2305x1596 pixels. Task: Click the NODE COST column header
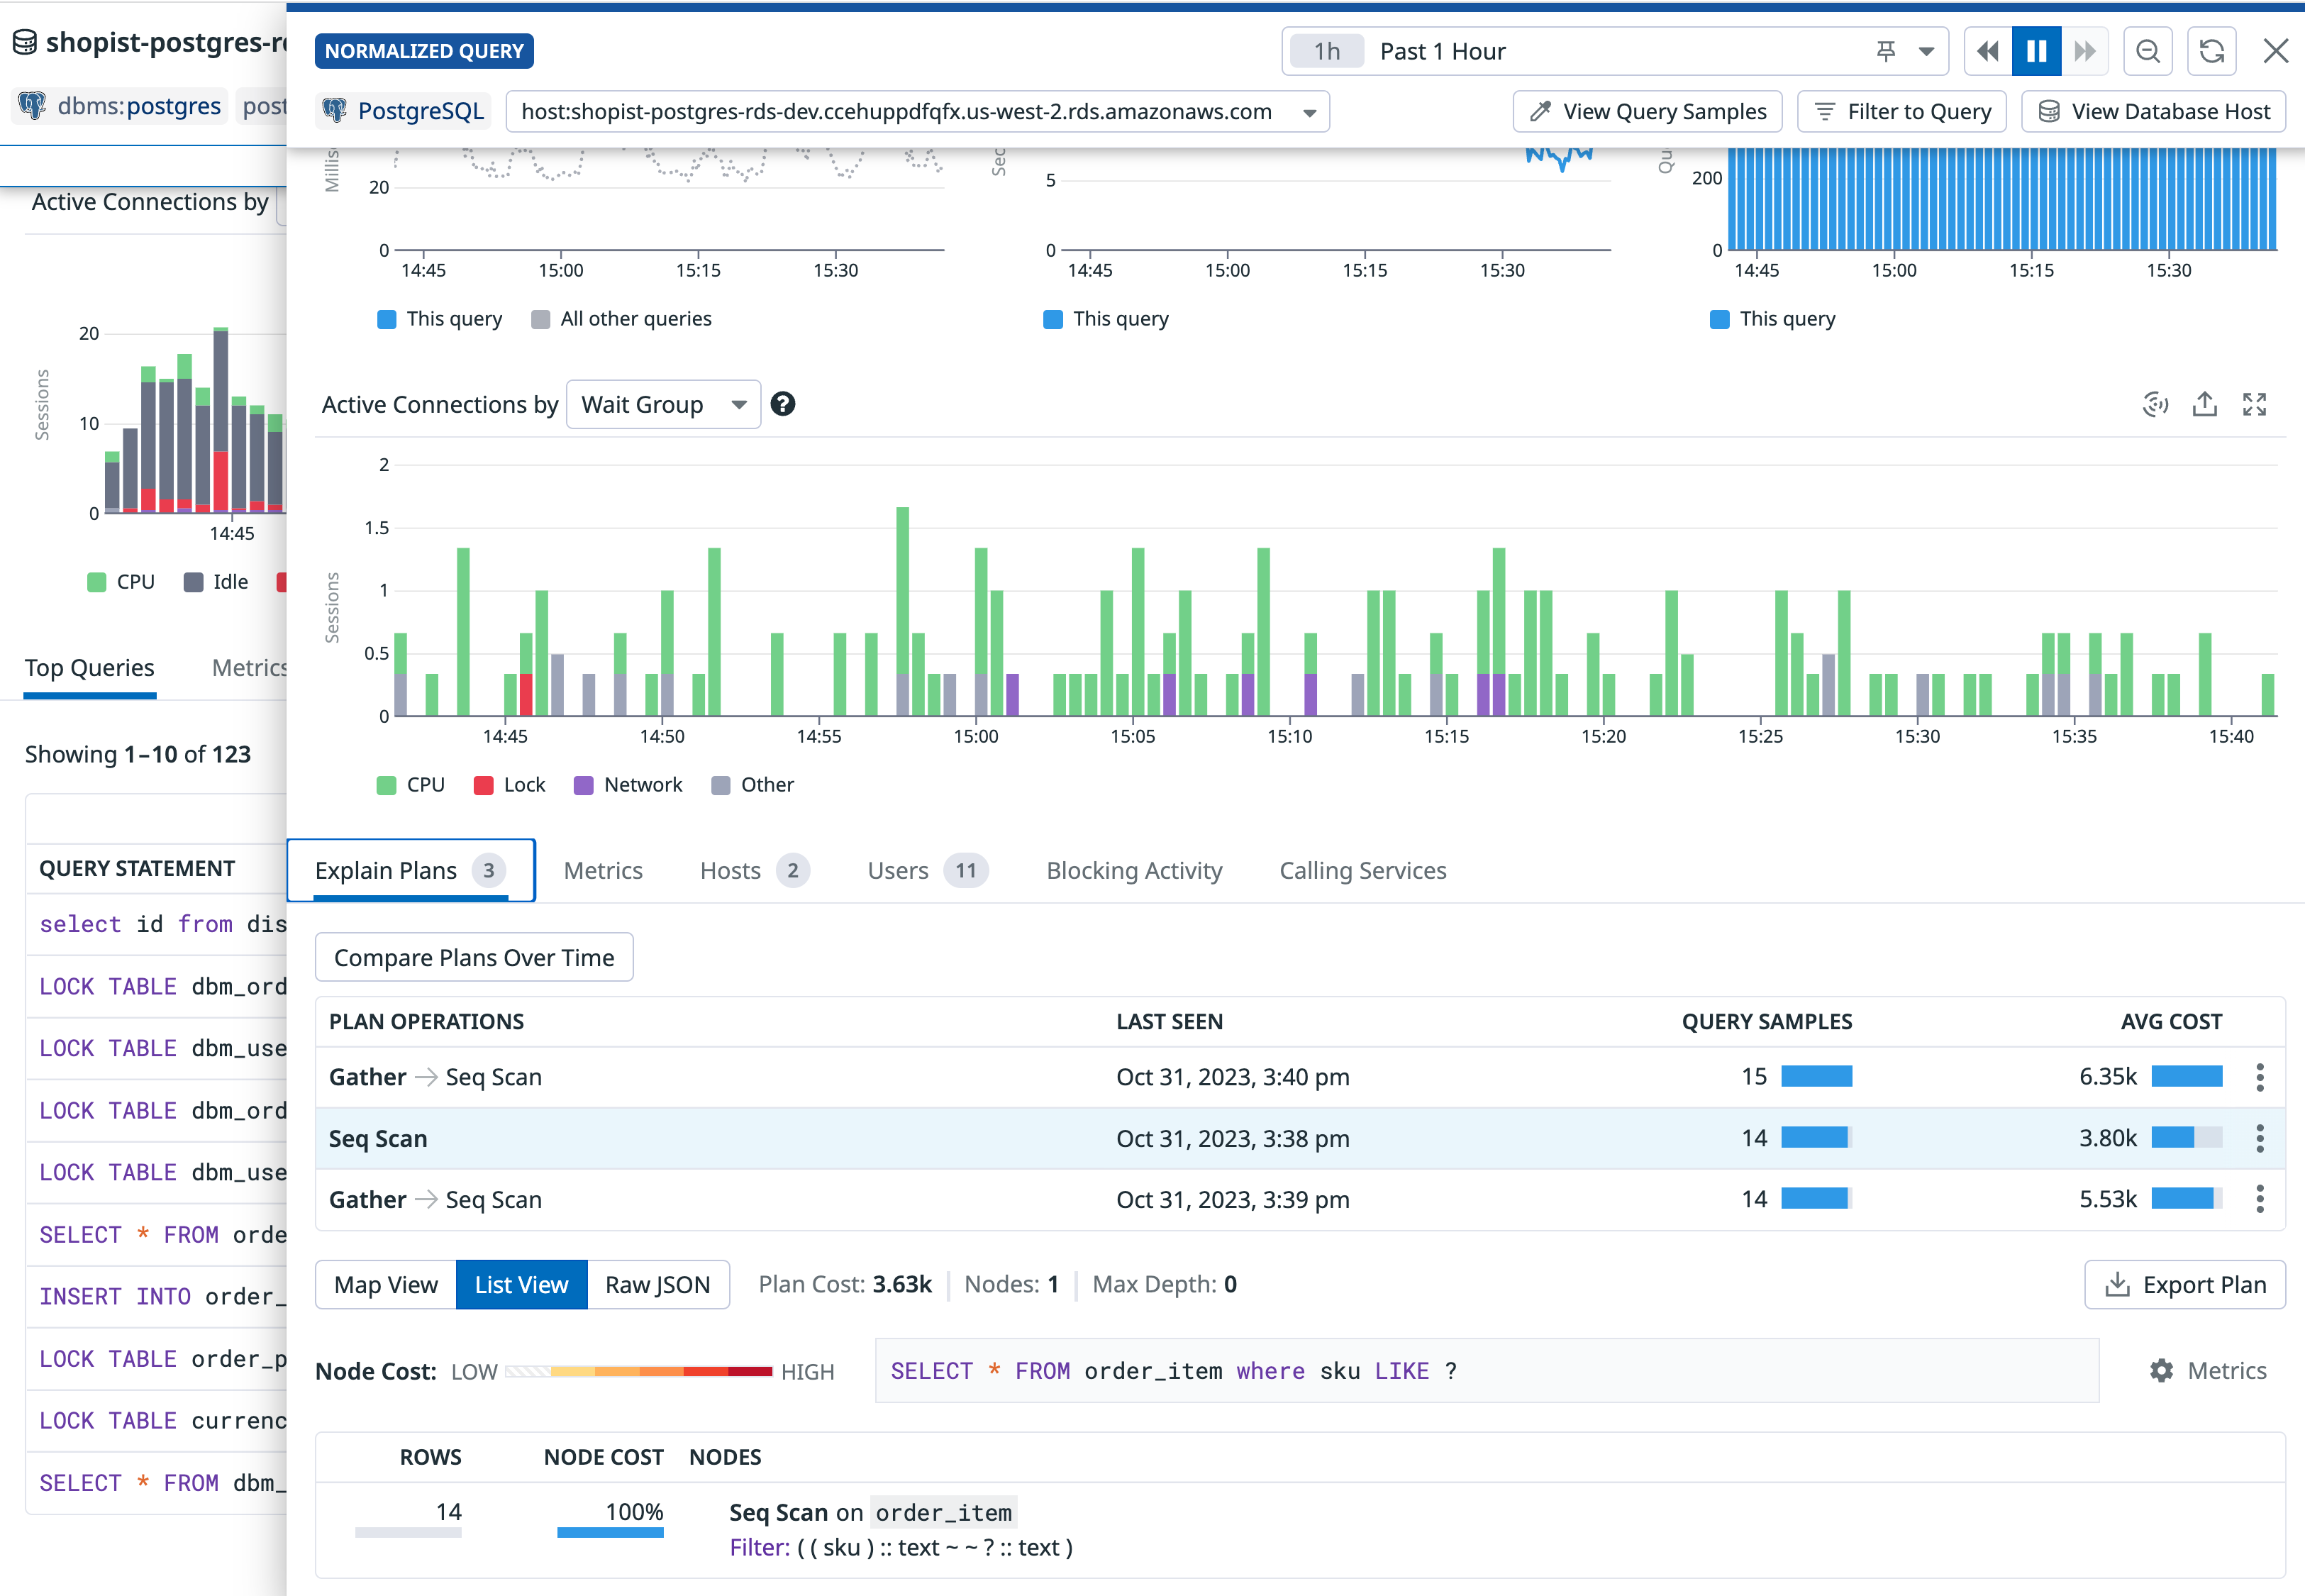[x=603, y=1457]
